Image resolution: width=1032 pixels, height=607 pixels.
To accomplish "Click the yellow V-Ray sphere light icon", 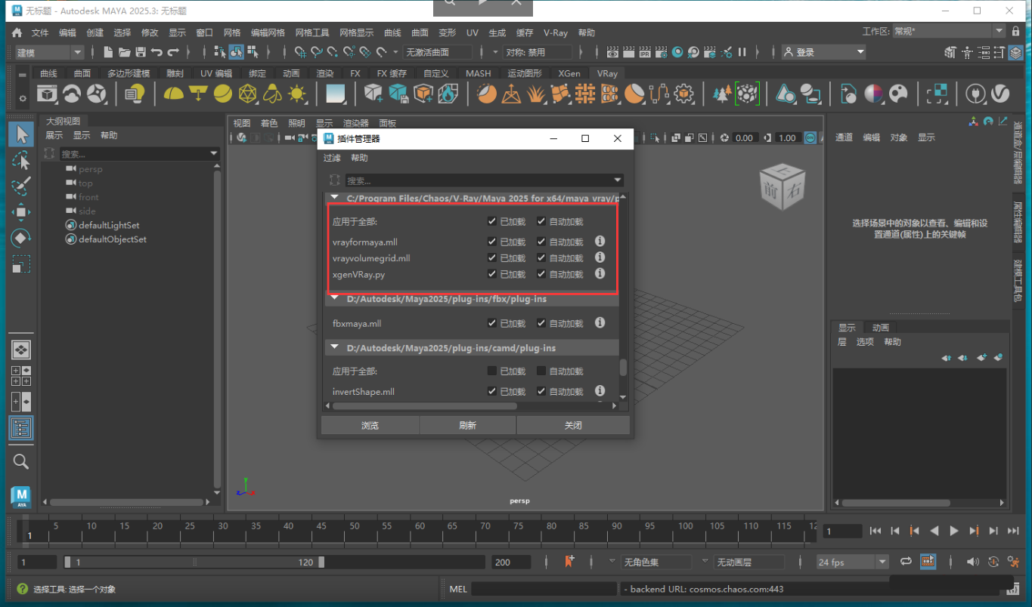I will (x=222, y=94).
